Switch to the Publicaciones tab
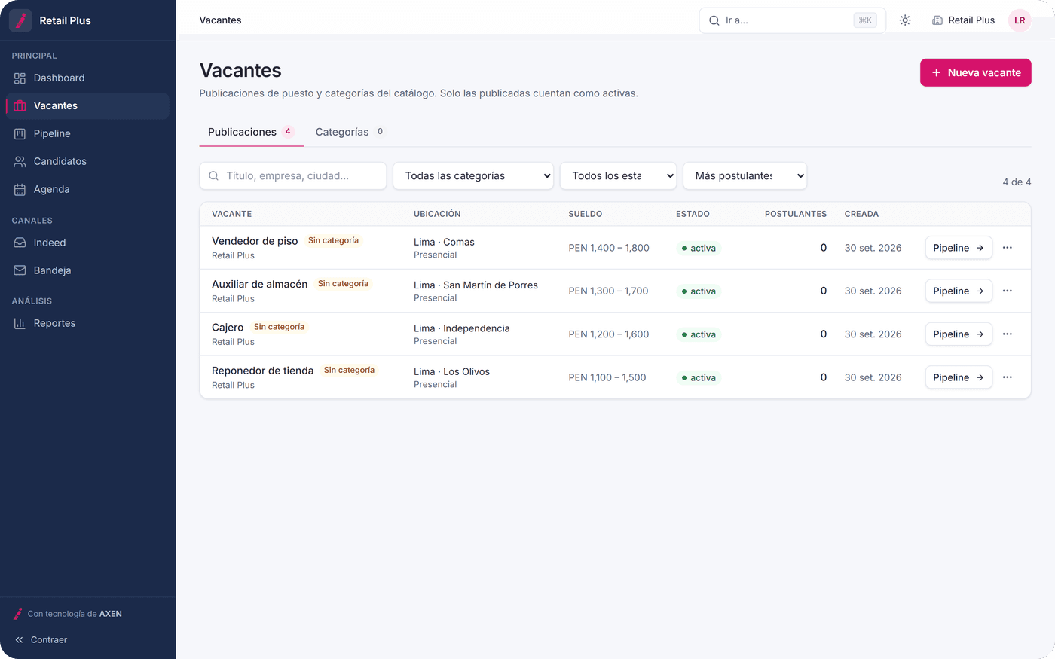Viewport: 1055px width, 659px height. [x=251, y=132]
